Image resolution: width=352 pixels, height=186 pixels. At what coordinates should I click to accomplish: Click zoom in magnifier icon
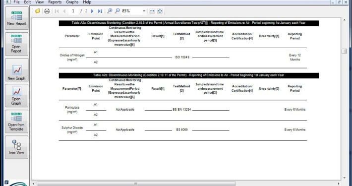pos(110,11)
